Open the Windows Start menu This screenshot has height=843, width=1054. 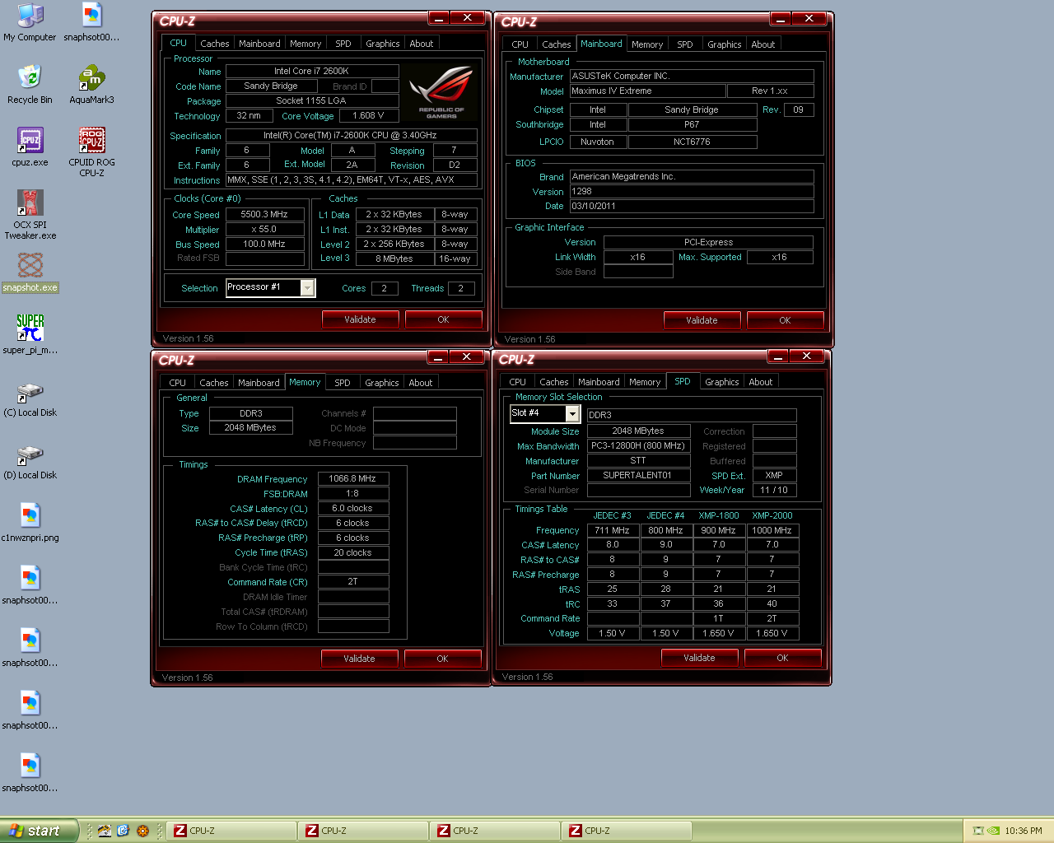[x=40, y=831]
